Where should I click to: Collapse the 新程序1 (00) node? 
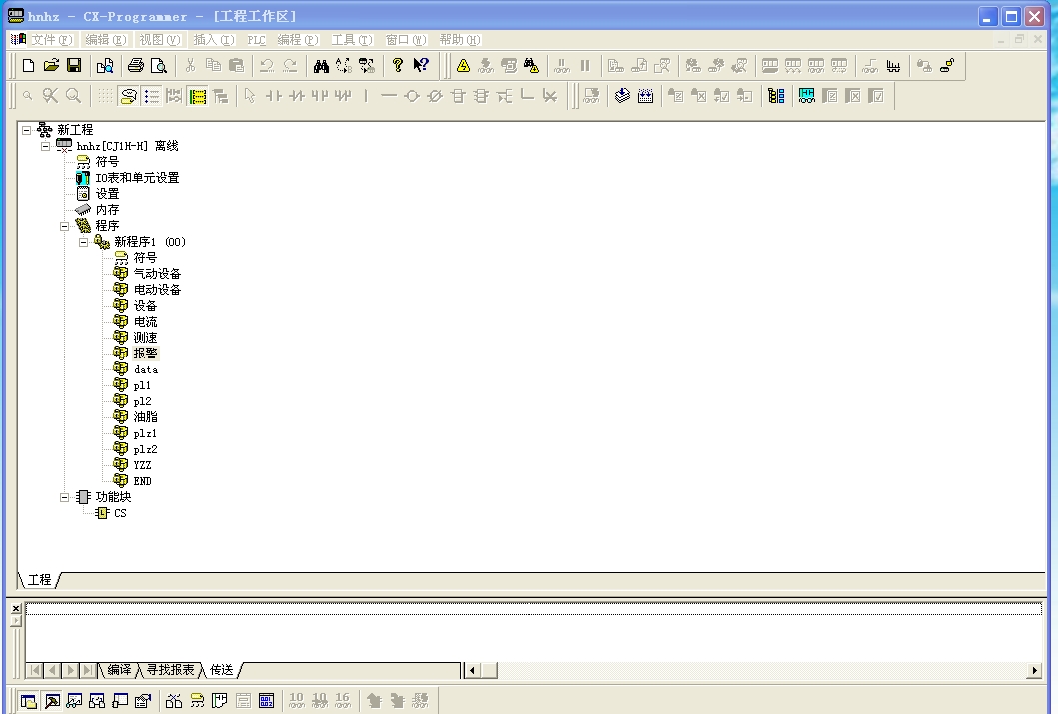pyautogui.click(x=84, y=242)
